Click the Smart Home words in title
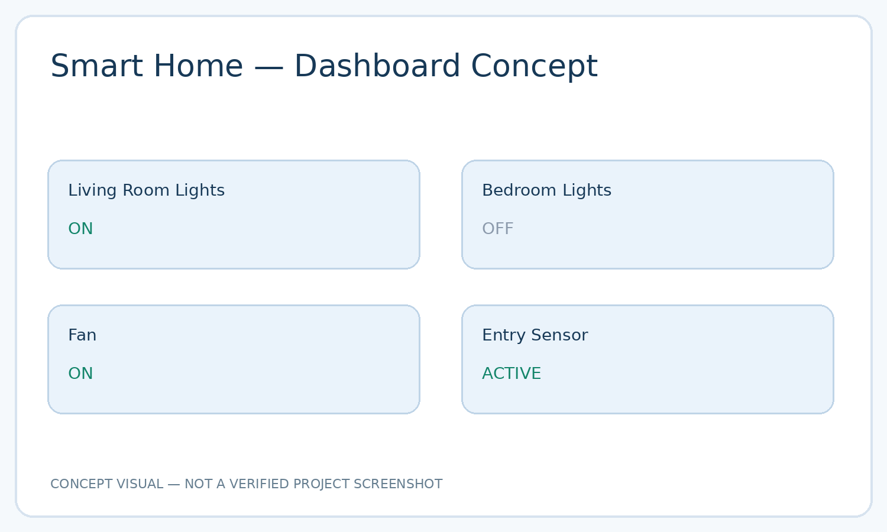Screen dimensions: 887x532 tap(147, 66)
